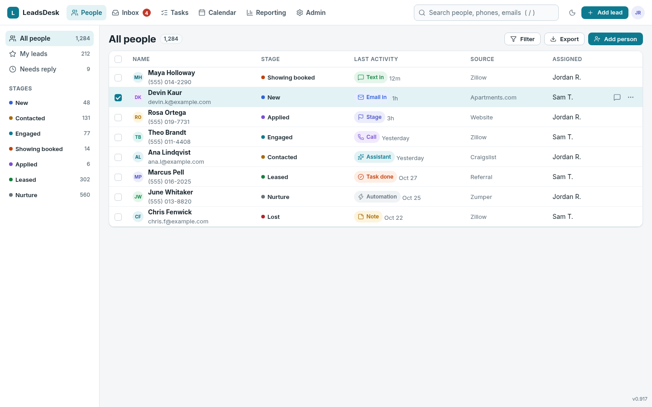The height and width of the screenshot is (407, 652).
Task: Filter by Leased stage in sidebar
Action: (x=50, y=180)
